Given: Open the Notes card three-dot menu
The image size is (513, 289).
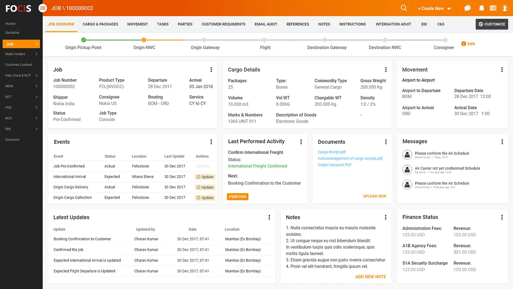Looking at the screenshot, I should click(386, 217).
